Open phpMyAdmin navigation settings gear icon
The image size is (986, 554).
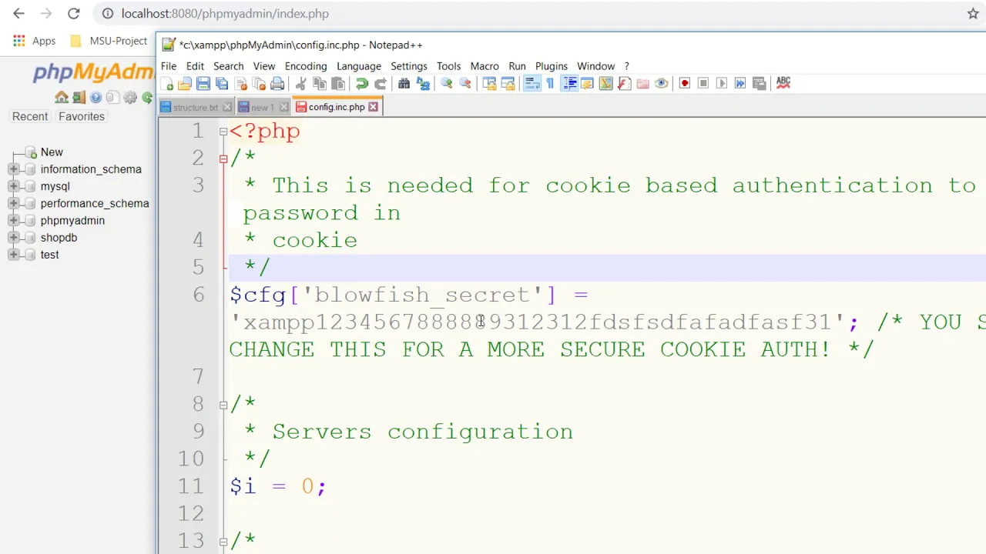130,97
